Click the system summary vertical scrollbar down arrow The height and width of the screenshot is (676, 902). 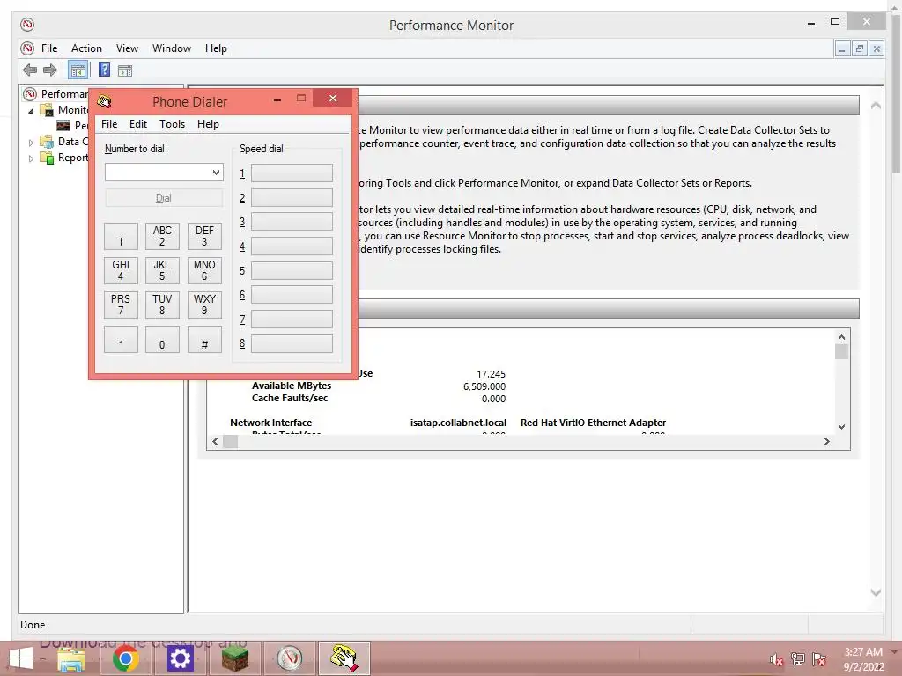841,427
